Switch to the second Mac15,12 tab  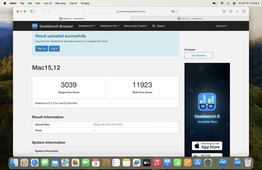pyautogui.click(x=190, y=18)
